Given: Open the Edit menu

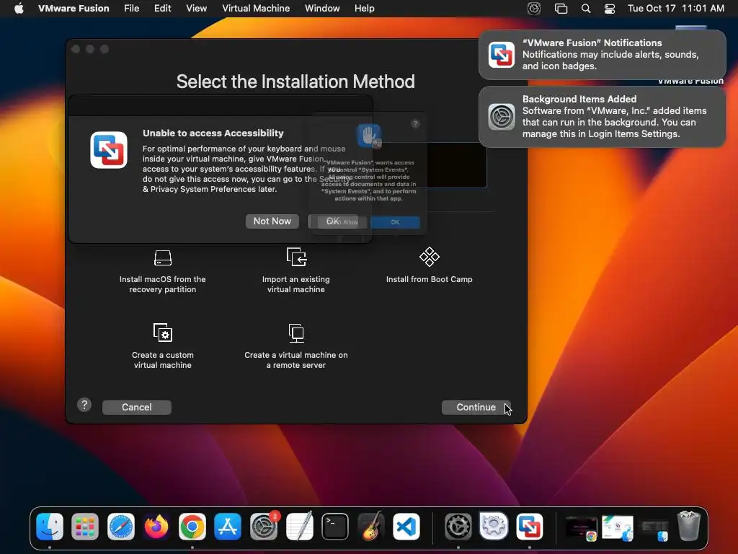Looking at the screenshot, I should [162, 9].
